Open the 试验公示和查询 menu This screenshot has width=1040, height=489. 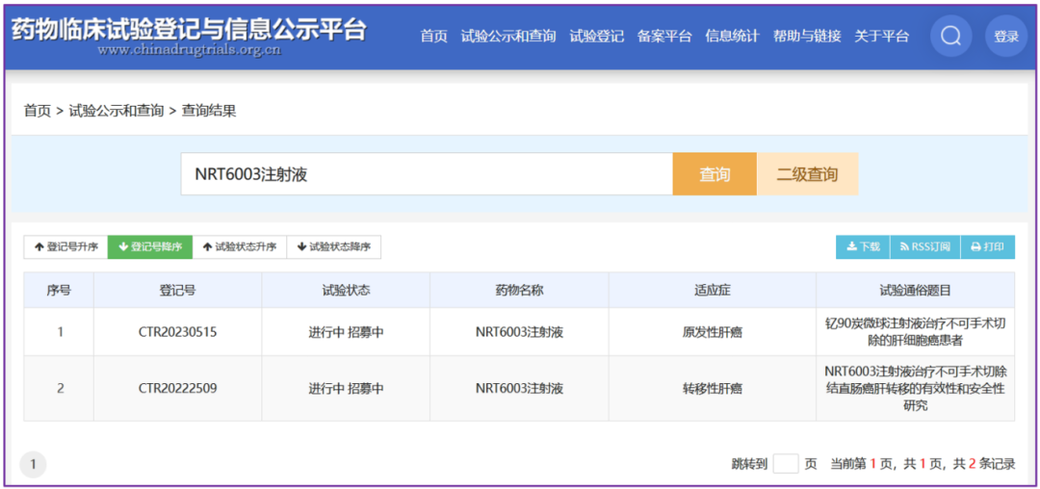click(508, 37)
